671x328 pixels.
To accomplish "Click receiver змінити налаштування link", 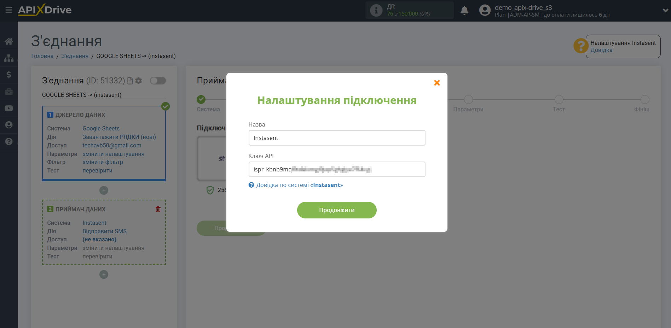I will pos(113,248).
